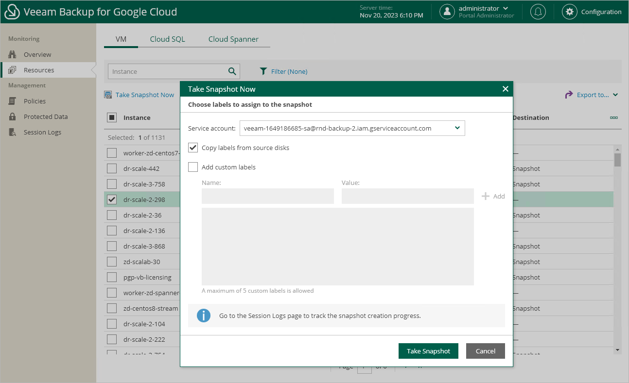Screen dimensions: 629x383
Task: Open Session Logs in the sidebar
Action: point(42,132)
